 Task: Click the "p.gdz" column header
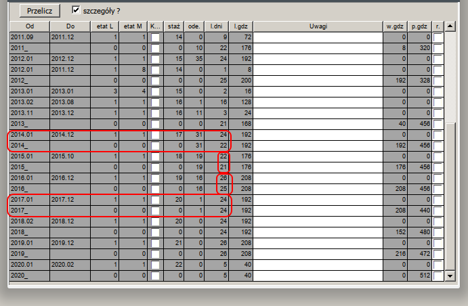coord(419,26)
